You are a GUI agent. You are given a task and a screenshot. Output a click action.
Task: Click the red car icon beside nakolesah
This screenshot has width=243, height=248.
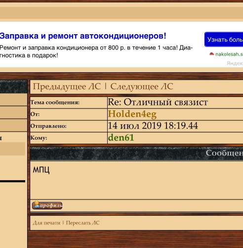click(212, 54)
